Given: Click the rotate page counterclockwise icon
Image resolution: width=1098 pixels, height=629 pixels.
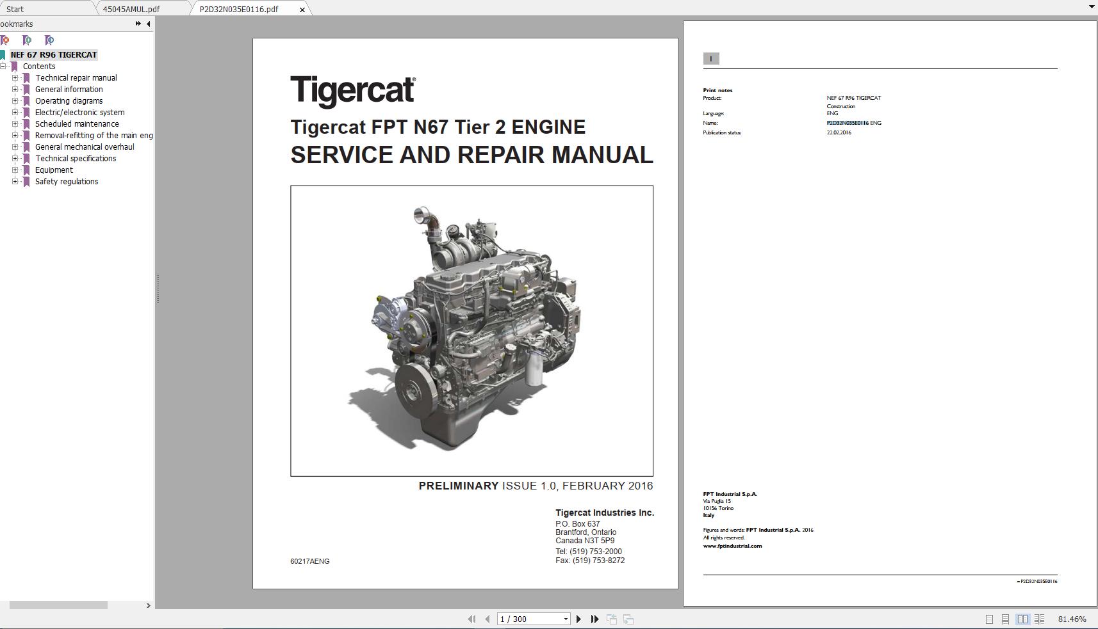Looking at the screenshot, I should 612,619.
